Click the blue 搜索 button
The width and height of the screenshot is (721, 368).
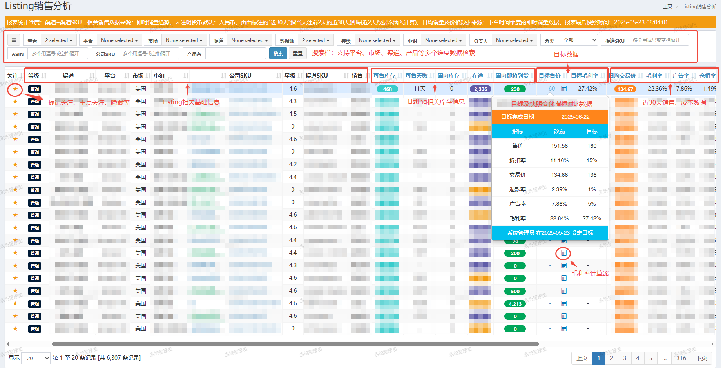(278, 54)
